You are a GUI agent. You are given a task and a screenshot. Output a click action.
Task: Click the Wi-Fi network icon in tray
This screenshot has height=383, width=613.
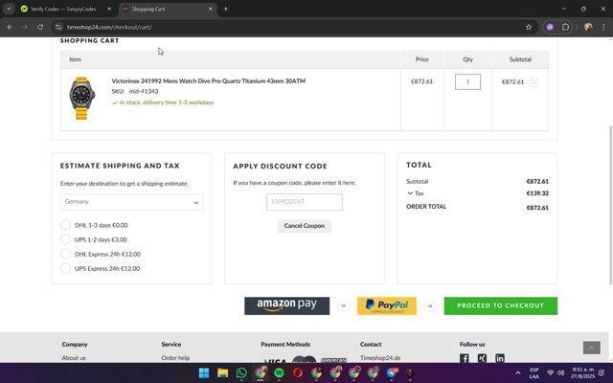[550, 372]
